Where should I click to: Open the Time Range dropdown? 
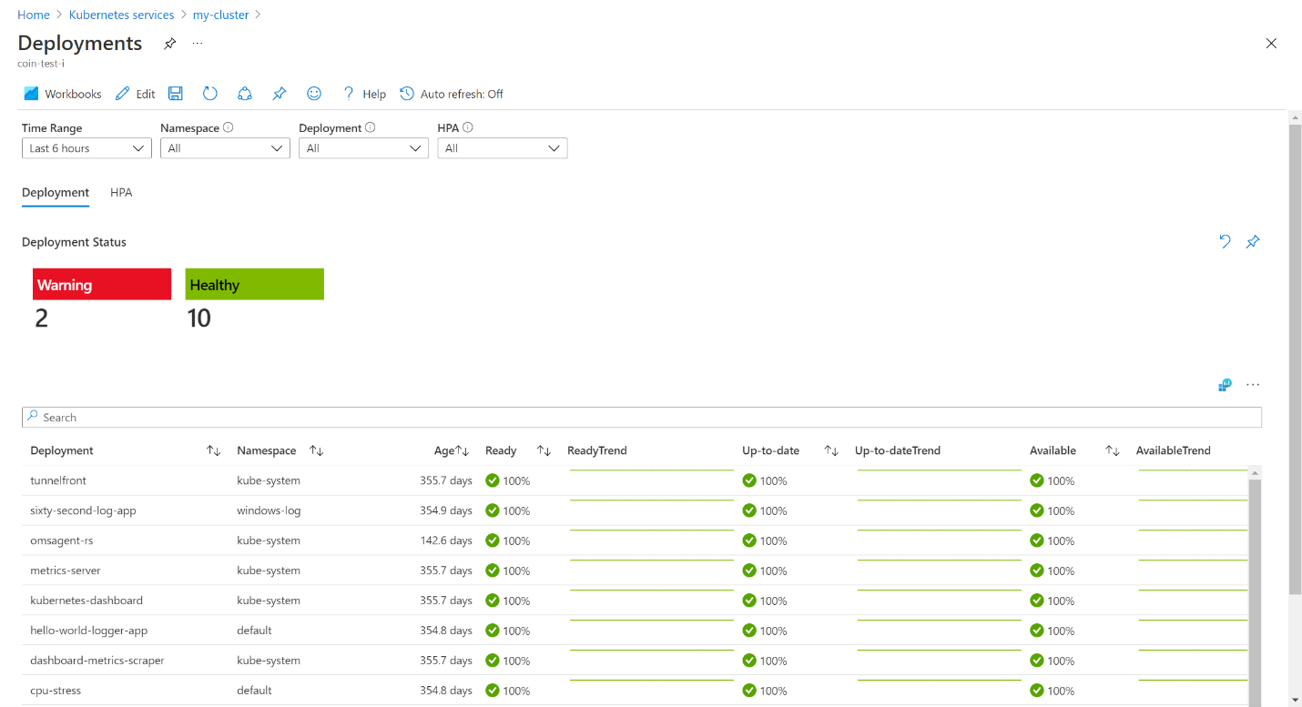click(86, 148)
